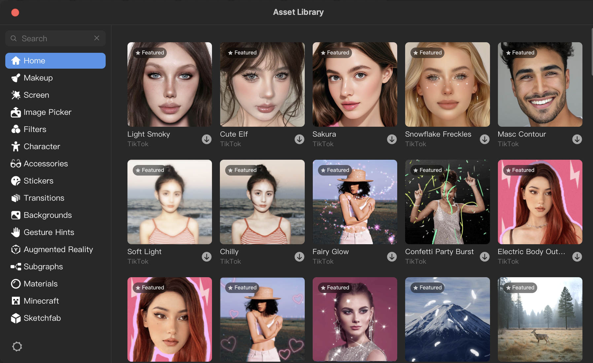Open the Character category
The image size is (593, 363).
pos(55,147)
